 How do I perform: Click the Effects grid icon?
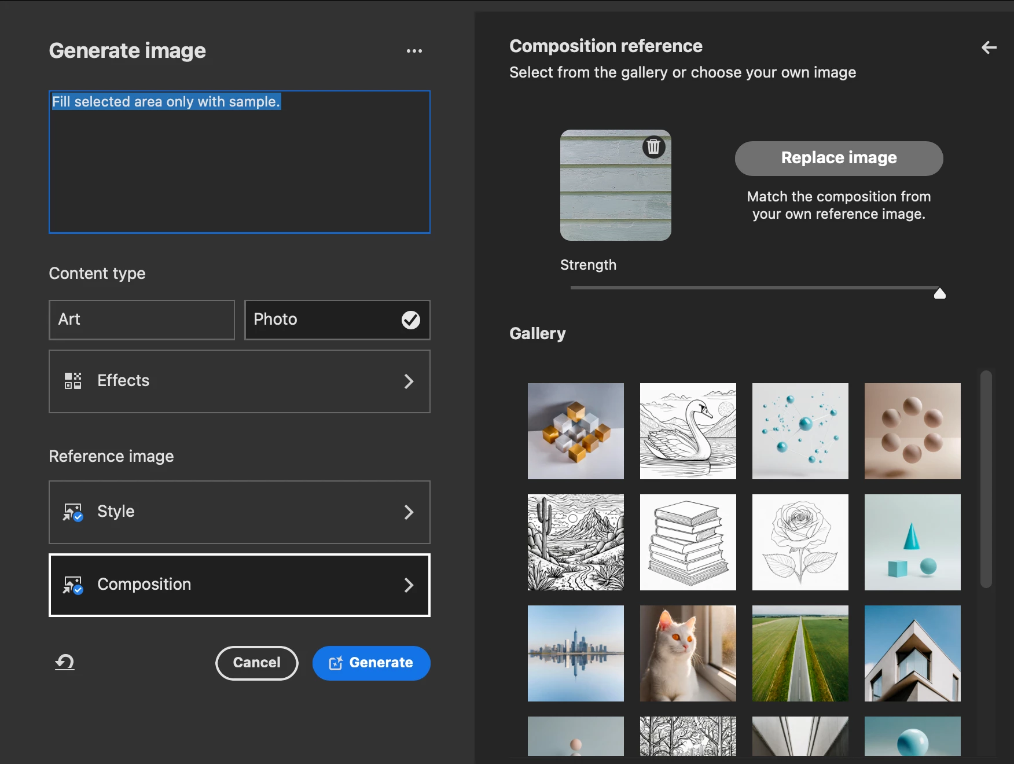coord(73,381)
